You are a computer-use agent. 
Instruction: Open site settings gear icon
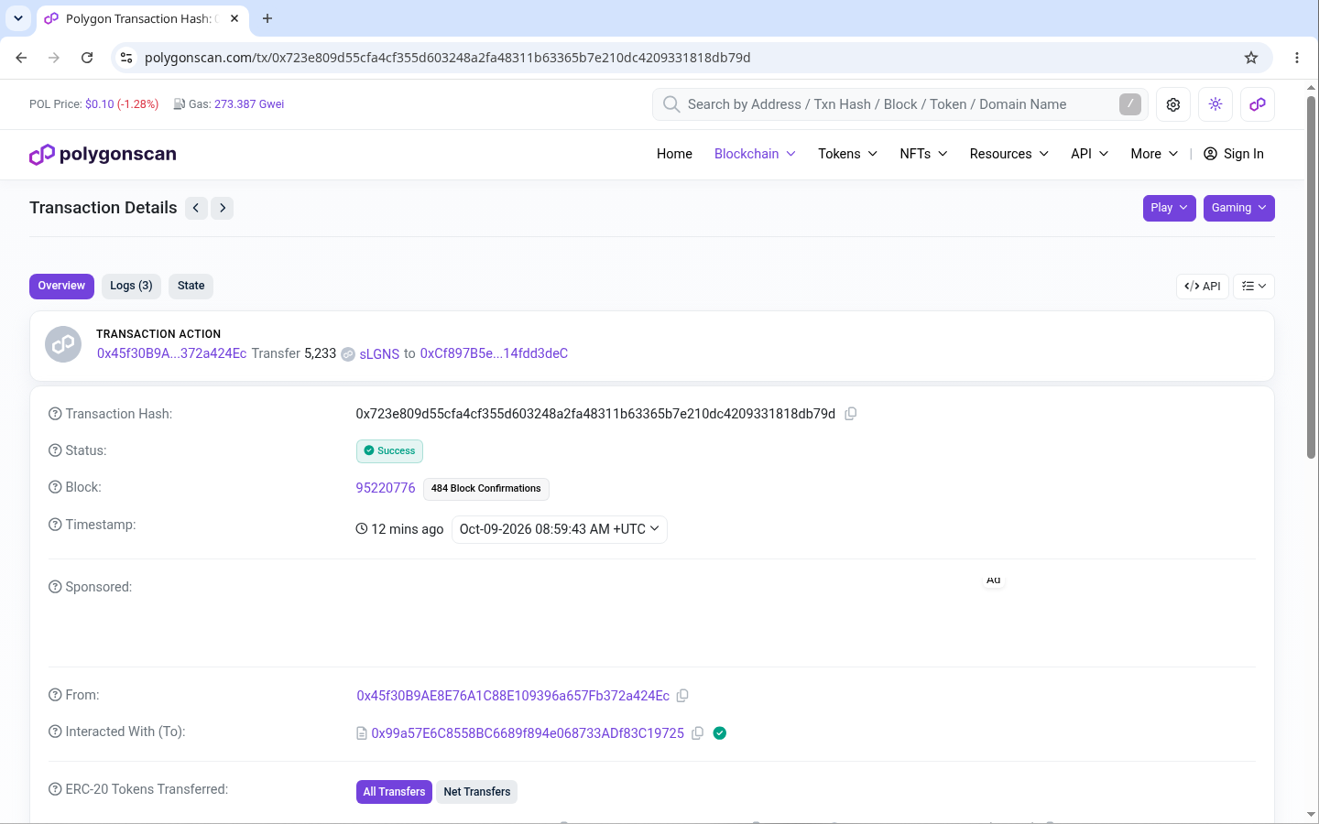pyautogui.click(x=1173, y=104)
